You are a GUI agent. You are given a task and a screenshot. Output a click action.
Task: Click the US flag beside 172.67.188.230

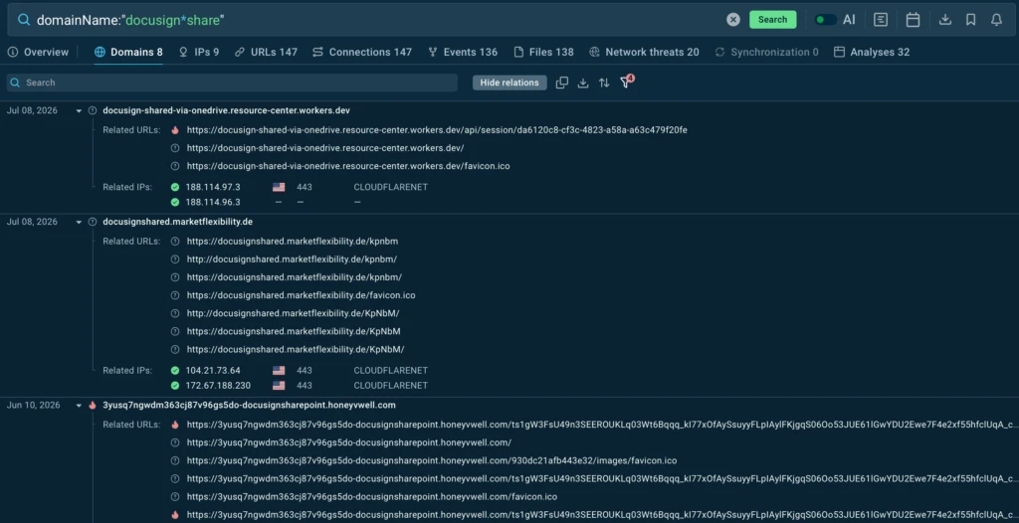pyautogui.click(x=279, y=385)
